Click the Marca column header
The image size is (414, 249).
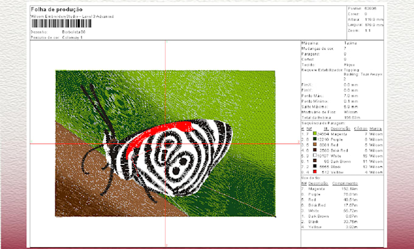(x=376, y=128)
